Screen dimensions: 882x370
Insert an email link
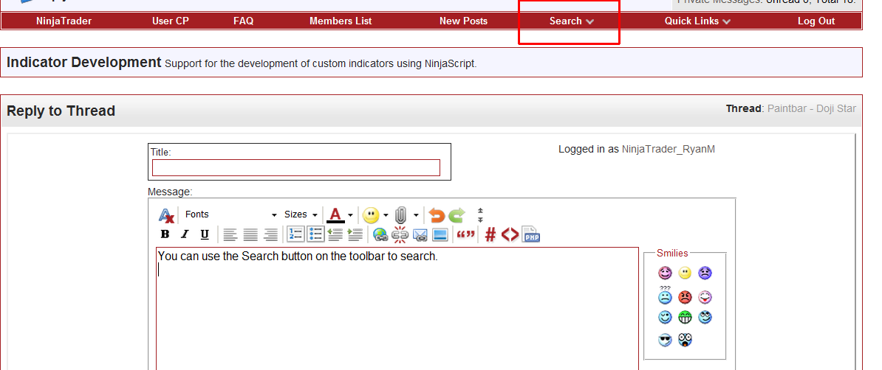(420, 234)
